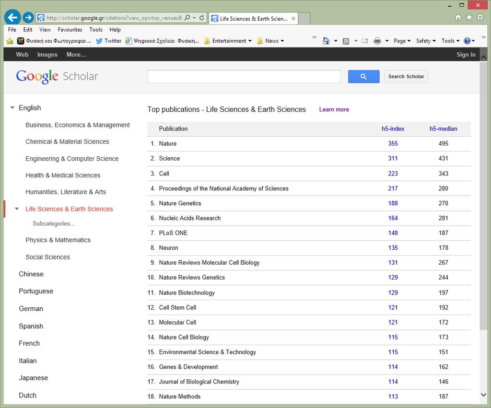This screenshot has height=408, width=491.
Task: Select Business, Economics & Management category
Action: pos(77,125)
